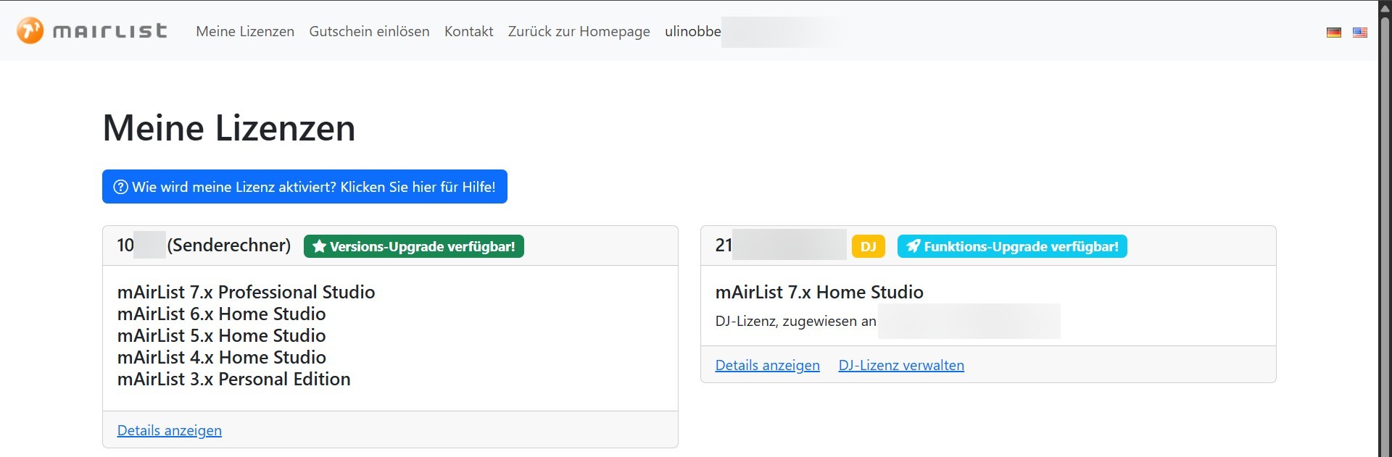The width and height of the screenshot is (1392, 457).
Task: Open the DJ-Lizenz verwalten link
Action: click(901, 365)
